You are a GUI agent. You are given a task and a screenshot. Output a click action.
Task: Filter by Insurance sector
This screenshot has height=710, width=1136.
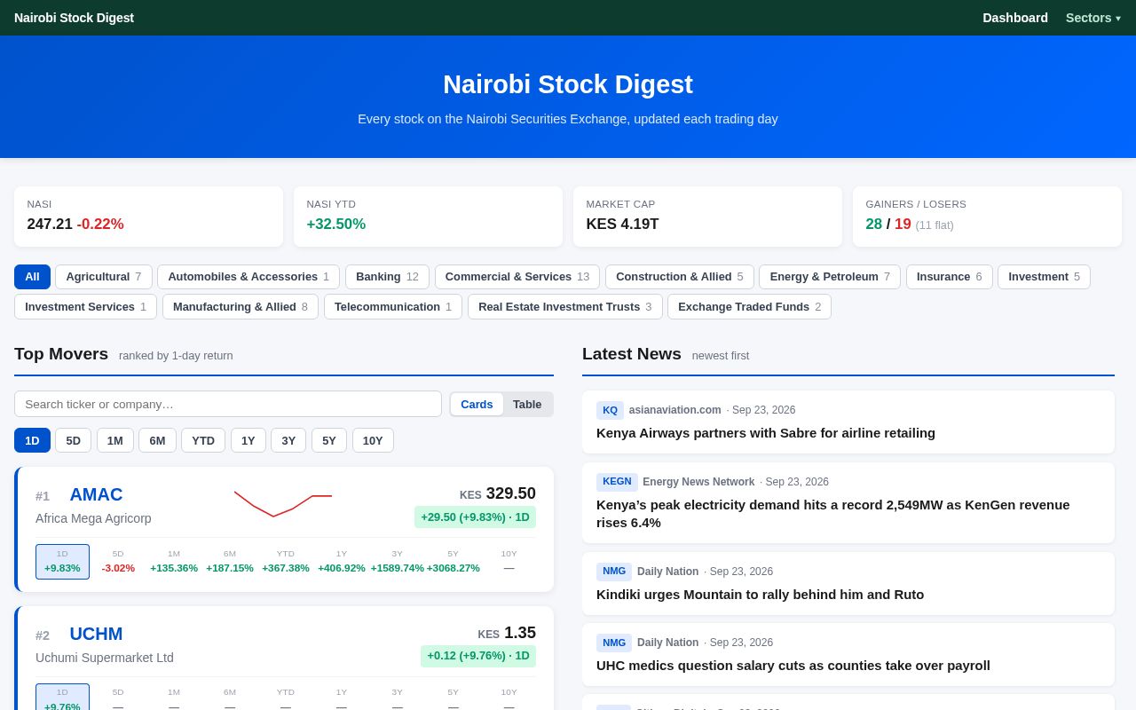click(950, 277)
